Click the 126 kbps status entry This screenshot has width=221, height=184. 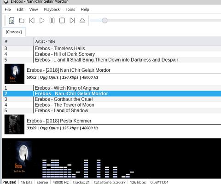point(138,182)
